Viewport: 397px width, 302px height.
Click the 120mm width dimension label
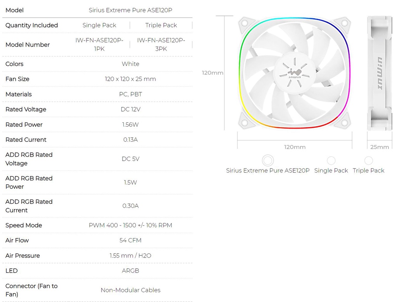coord(295,147)
